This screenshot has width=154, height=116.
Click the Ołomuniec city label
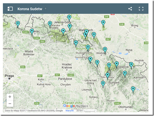[126, 107]
